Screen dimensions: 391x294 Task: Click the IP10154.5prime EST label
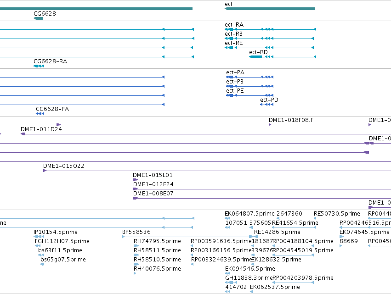(x=56, y=232)
